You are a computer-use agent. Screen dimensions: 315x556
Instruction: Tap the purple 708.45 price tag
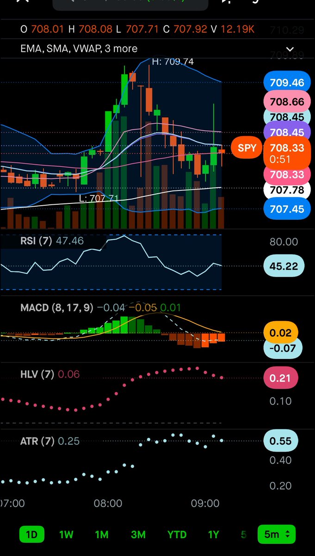(x=287, y=133)
